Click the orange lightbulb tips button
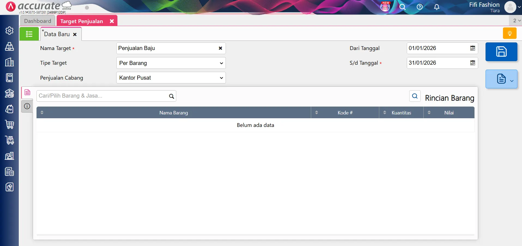 509,33
